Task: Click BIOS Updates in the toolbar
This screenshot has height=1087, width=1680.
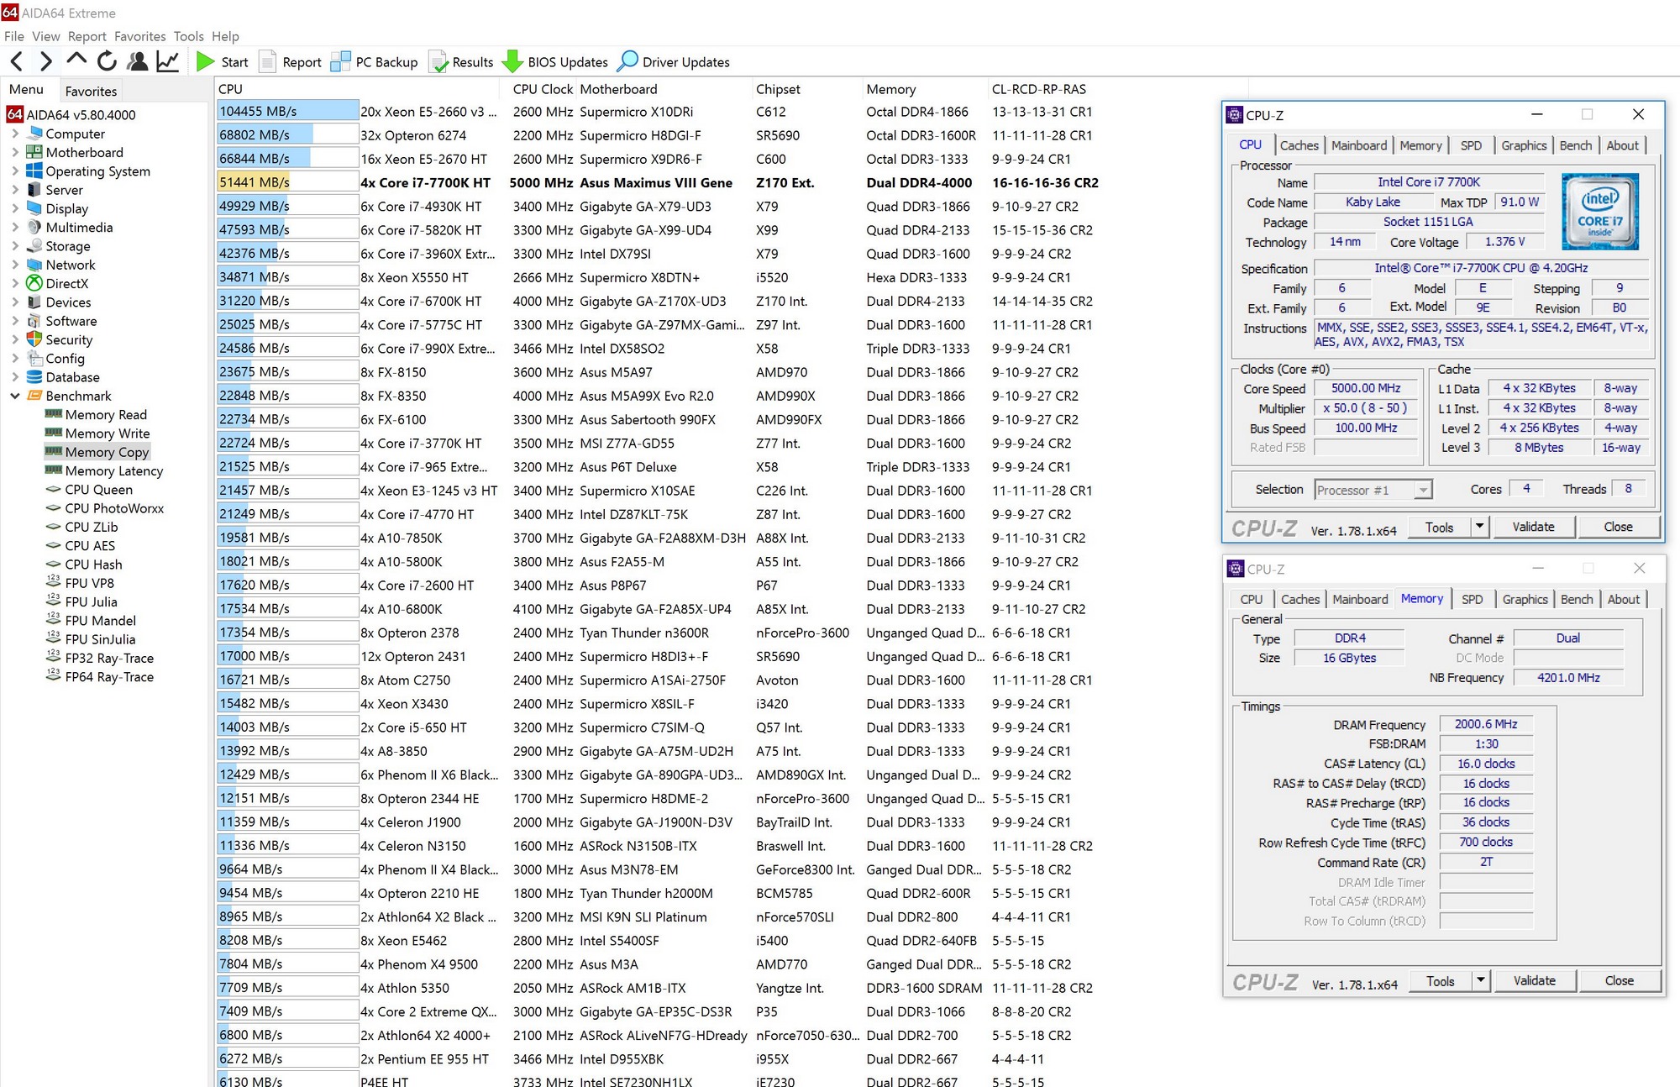Action: (555, 61)
